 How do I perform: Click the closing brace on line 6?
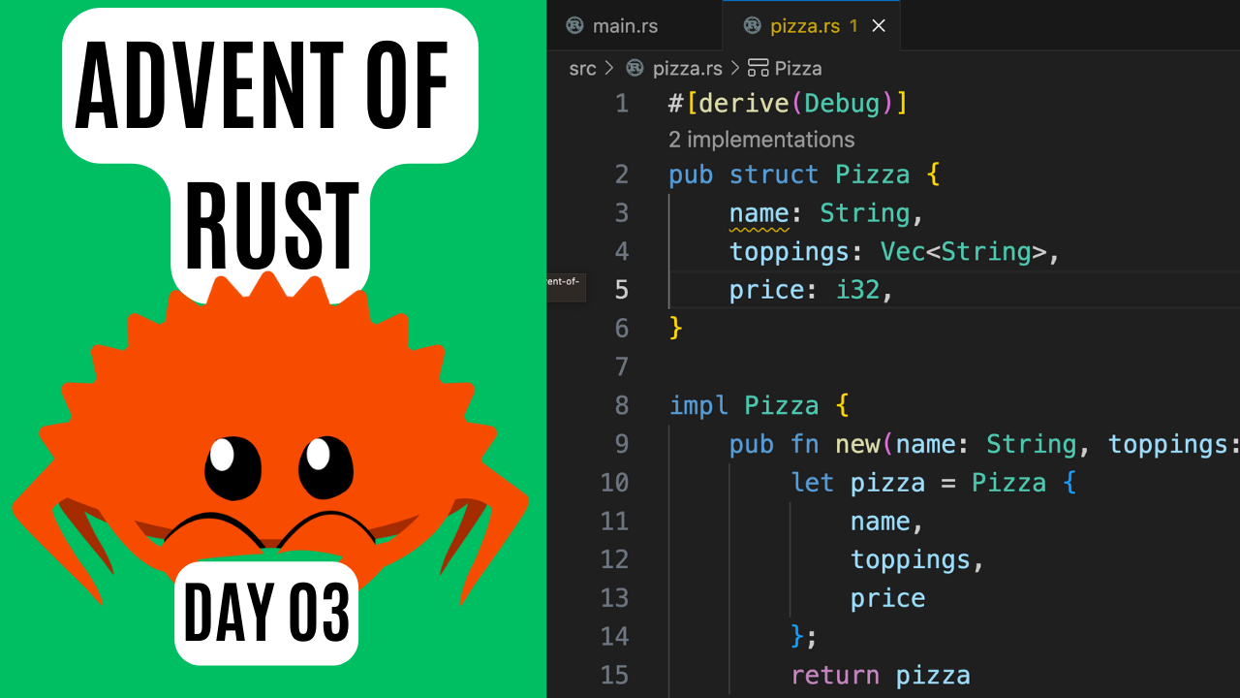(x=676, y=329)
